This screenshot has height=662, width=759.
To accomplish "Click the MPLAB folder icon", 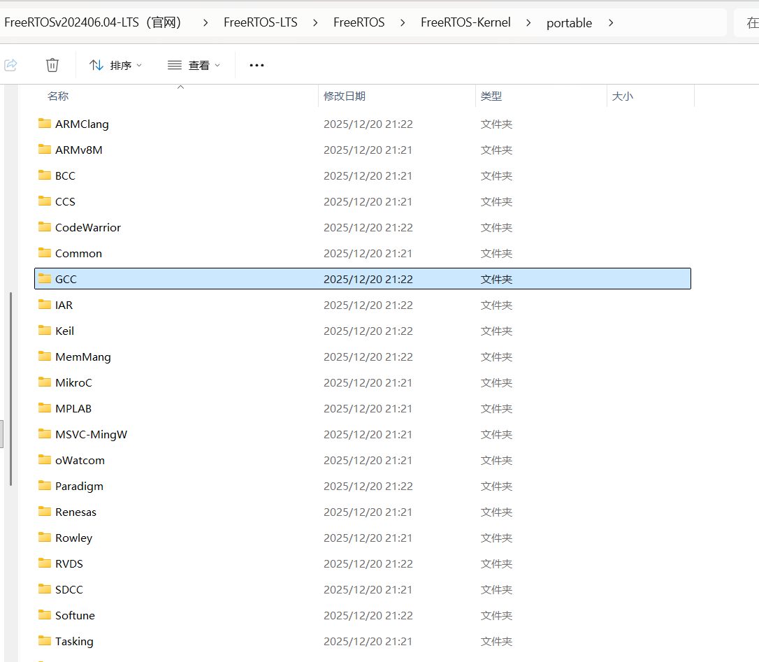I will pos(45,408).
